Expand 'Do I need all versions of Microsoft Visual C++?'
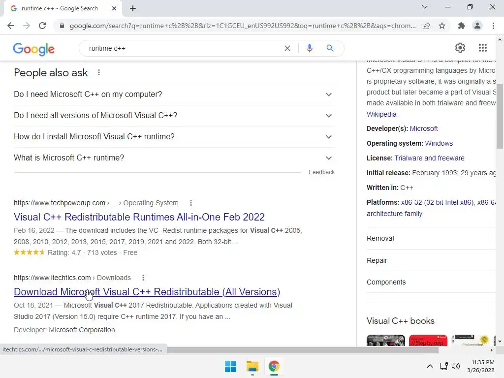 pos(174,116)
